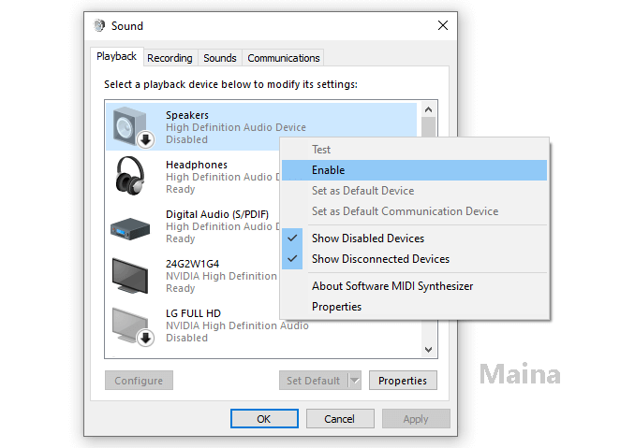
Task: Click the Configure button
Action: coord(139,381)
